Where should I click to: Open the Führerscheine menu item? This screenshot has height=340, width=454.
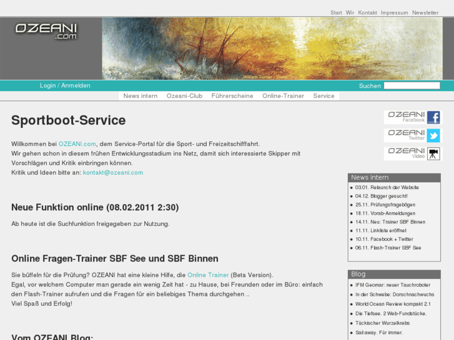[232, 96]
